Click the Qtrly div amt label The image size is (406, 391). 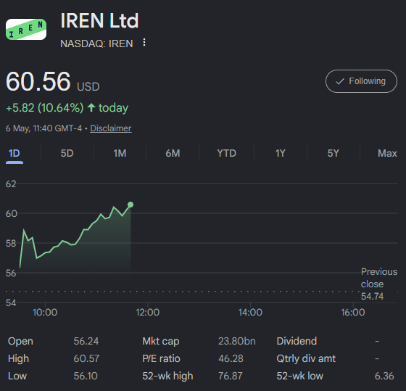point(306,358)
